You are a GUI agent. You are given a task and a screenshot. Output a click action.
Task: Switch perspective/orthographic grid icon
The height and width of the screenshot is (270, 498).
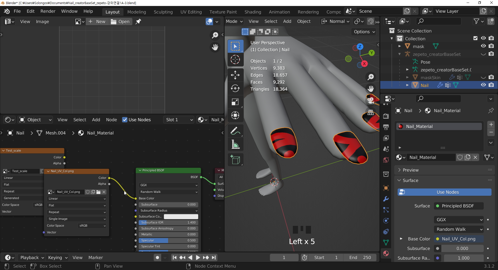[x=371, y=112]
